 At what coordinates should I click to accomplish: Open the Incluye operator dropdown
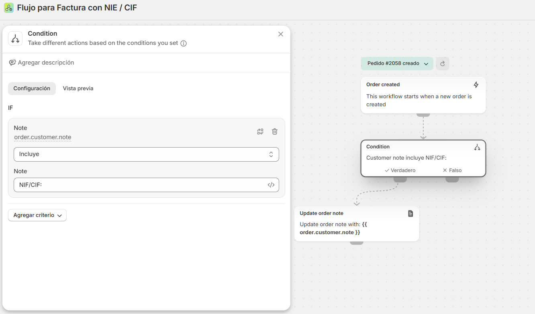tap(146, 154)
